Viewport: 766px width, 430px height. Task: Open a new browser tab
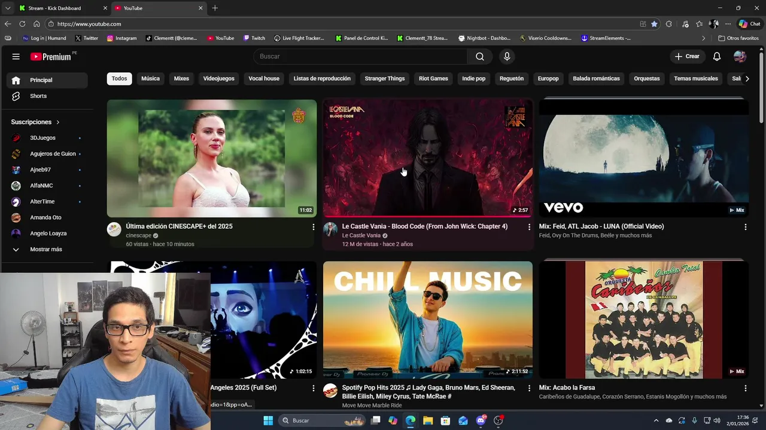pyautogui.click(x=215, y=8)
